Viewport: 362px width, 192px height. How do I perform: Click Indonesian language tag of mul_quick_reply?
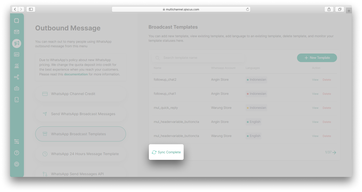(256, 108)
